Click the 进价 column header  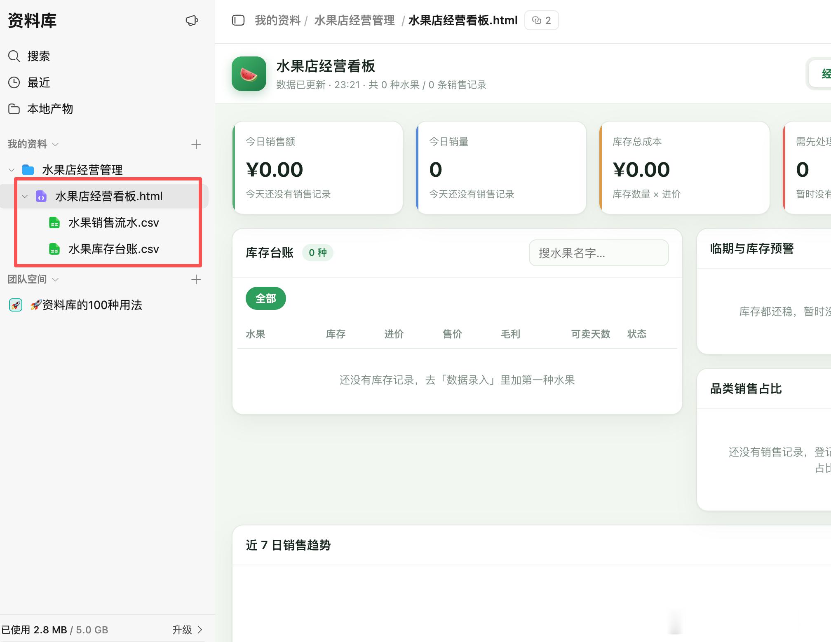394,334
